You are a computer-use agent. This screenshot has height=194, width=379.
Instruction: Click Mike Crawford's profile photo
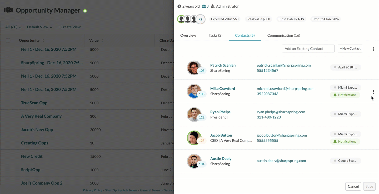[194, 91]
